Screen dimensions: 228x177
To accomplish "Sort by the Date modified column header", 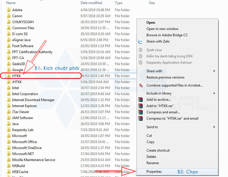I will point(92,3).
